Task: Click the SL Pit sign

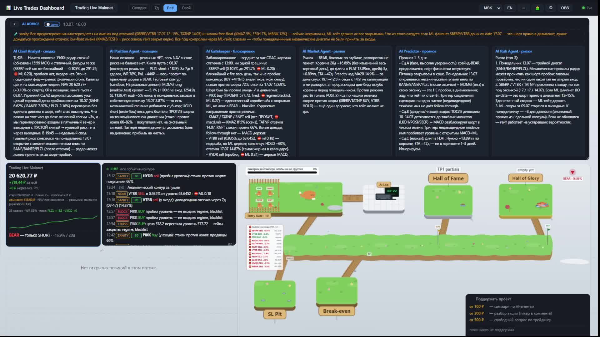Action: pyautogui.click(x=275, y=314)
